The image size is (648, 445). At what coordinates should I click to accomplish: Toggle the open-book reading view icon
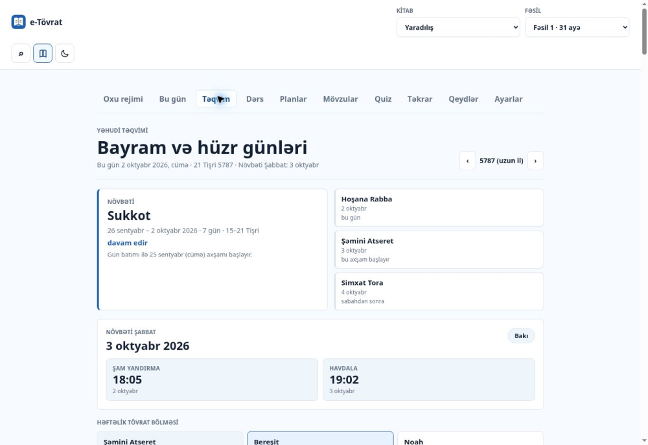pyautogui.click(x=43, y=53)
